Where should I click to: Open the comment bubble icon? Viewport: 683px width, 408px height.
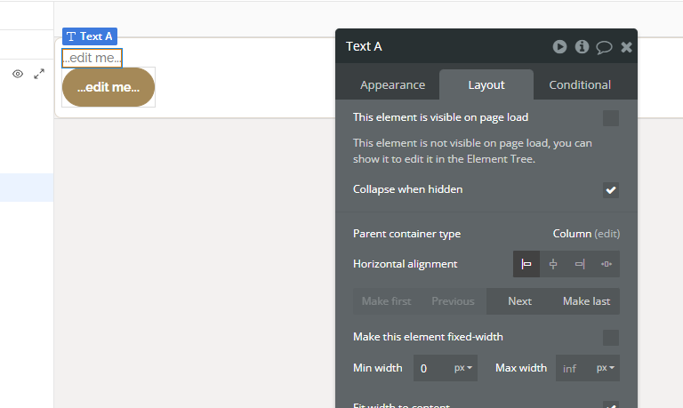click(x=604, y=47)
